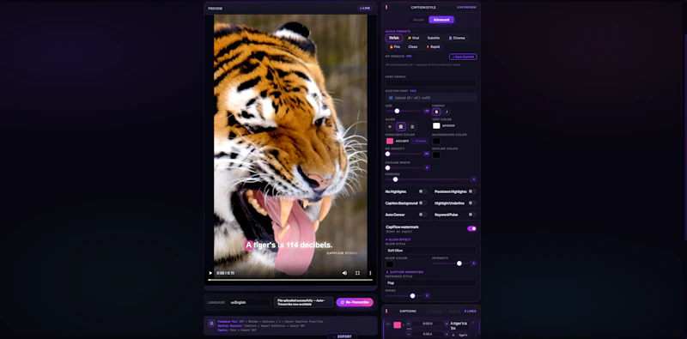Adjust the glow Intensity slider

[x=451, y=263]
